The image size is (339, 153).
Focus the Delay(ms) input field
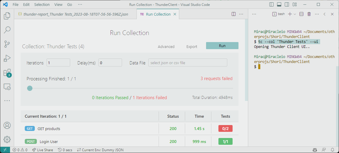tap(110, 63)
